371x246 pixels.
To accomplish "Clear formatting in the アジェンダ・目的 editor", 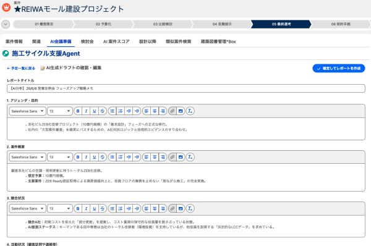I will (x=190, y=111).
